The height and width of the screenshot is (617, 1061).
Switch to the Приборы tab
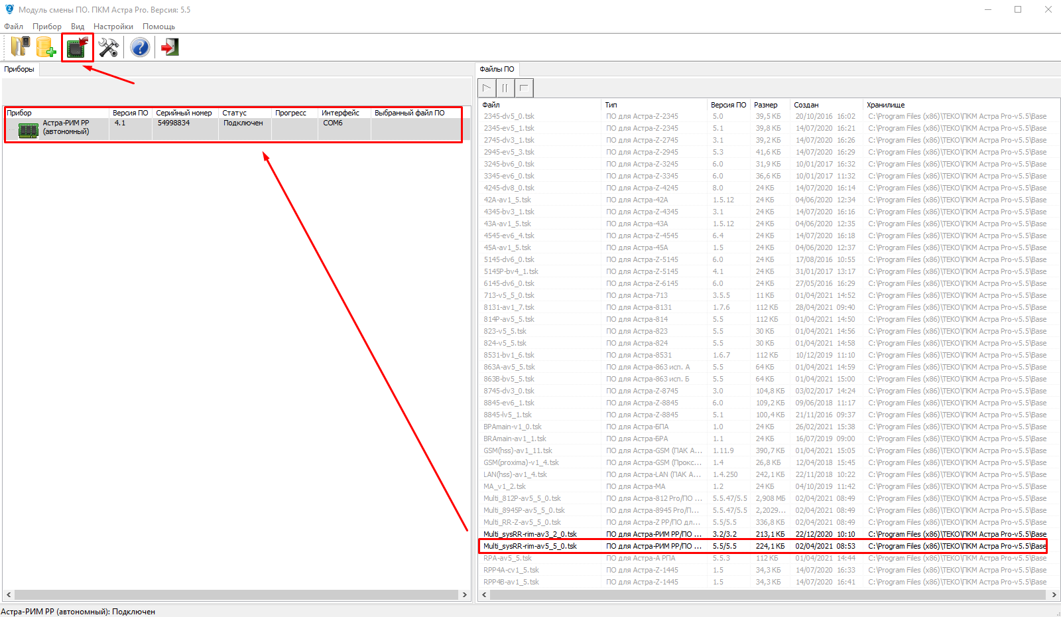(19, 69)
